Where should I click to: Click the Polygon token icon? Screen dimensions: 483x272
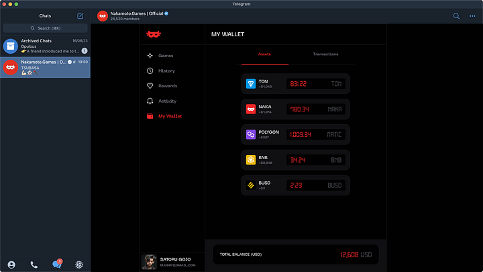(251, 134)
